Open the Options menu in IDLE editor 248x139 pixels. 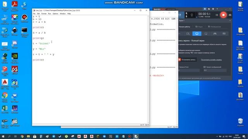click(55, 14)
